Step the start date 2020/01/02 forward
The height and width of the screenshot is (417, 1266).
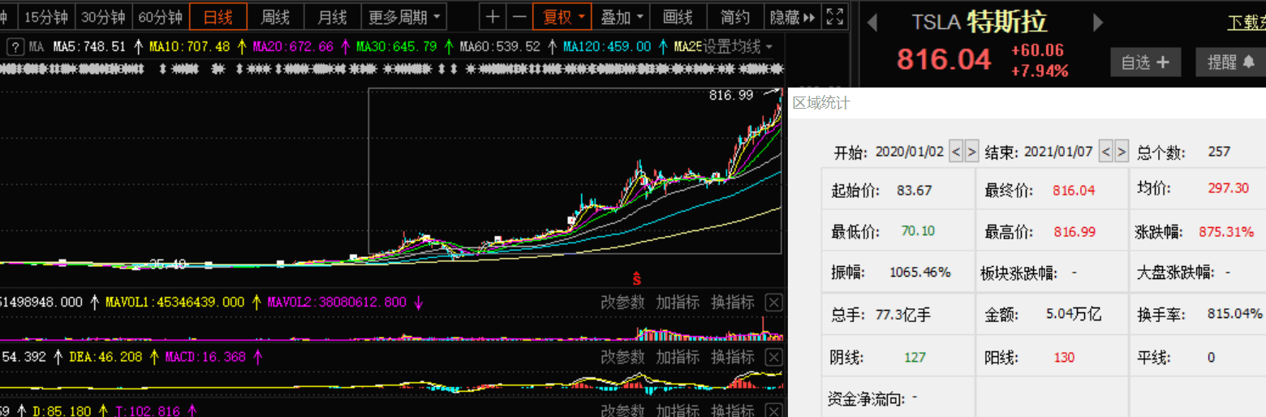click(x=971, y=151)
